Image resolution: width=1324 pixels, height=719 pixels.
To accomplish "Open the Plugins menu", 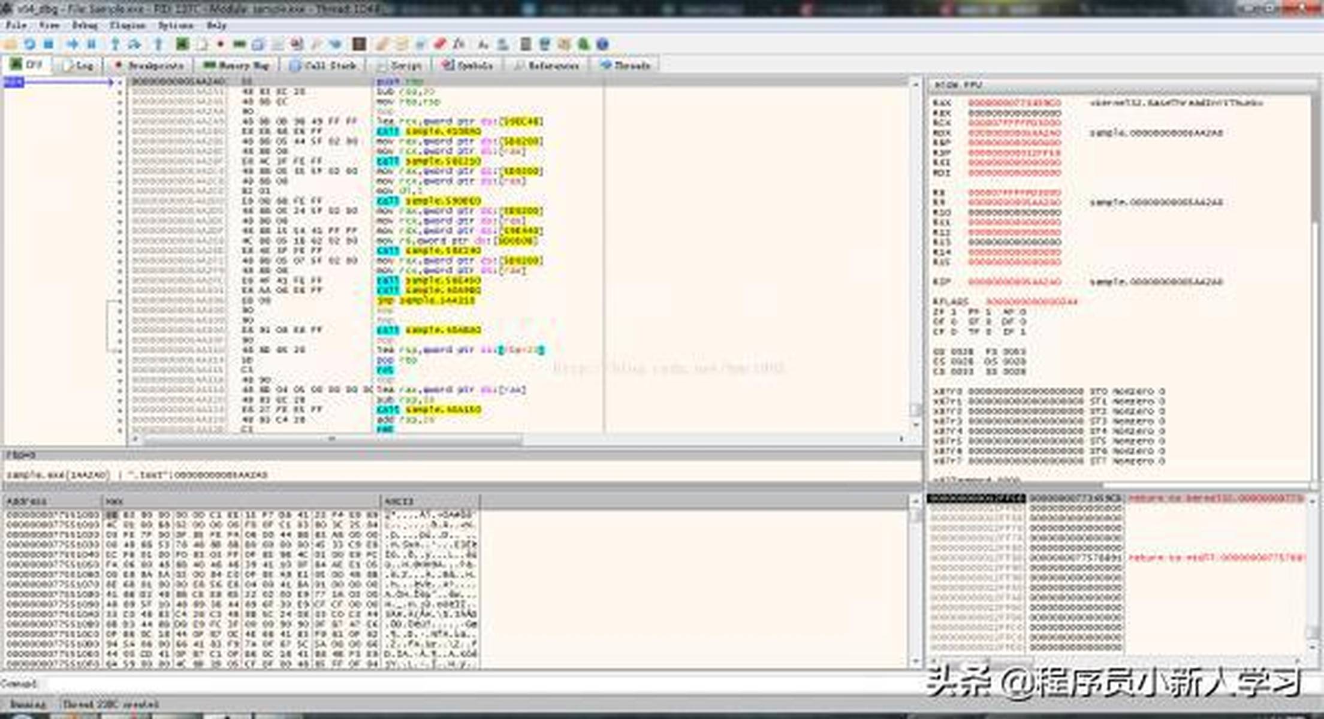I will [x=128, y=25].
